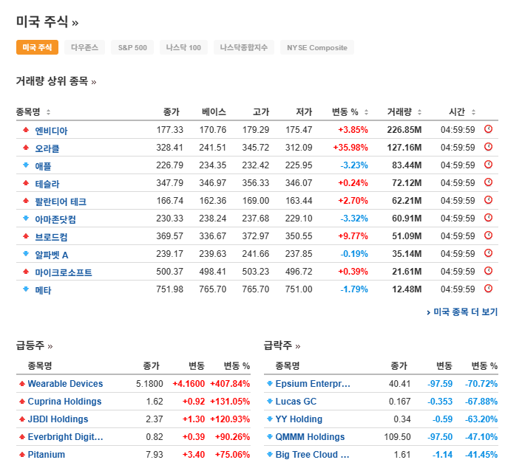Click the blue down arrow beside 아마존닷컴
This screenshot has width=505, height=471.
tap(26, 218)
